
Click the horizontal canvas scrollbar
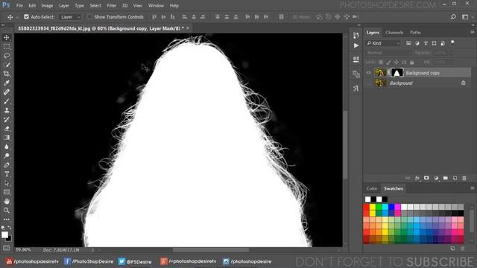point(211,250)
